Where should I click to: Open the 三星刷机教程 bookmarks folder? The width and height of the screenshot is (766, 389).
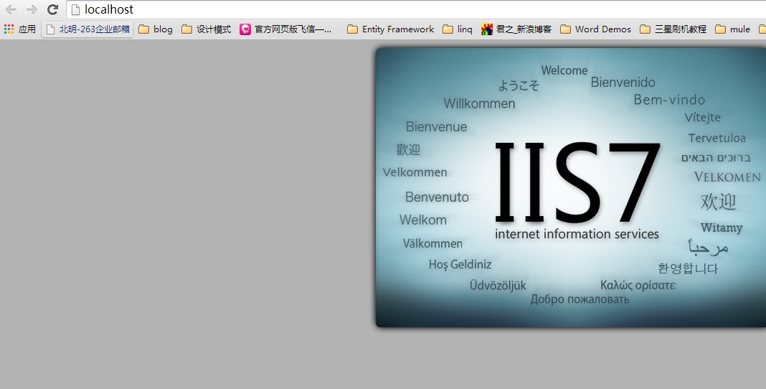click(x=673, y=29)
